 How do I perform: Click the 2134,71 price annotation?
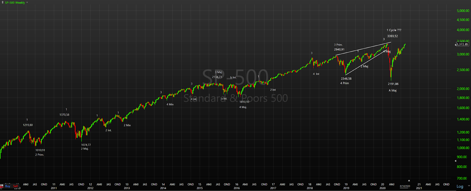coord(217,77)
